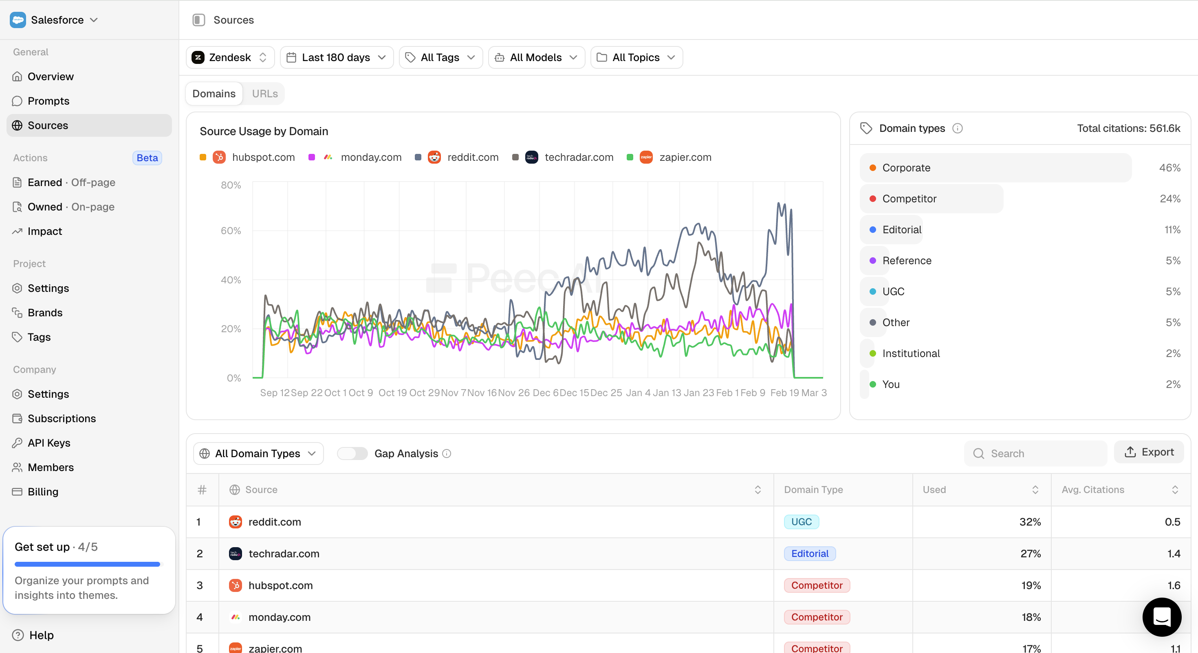Viewport: 1198px width, 653px height.
Task: Open the chat support bubble icon
Action: [x=1161, y=617]
